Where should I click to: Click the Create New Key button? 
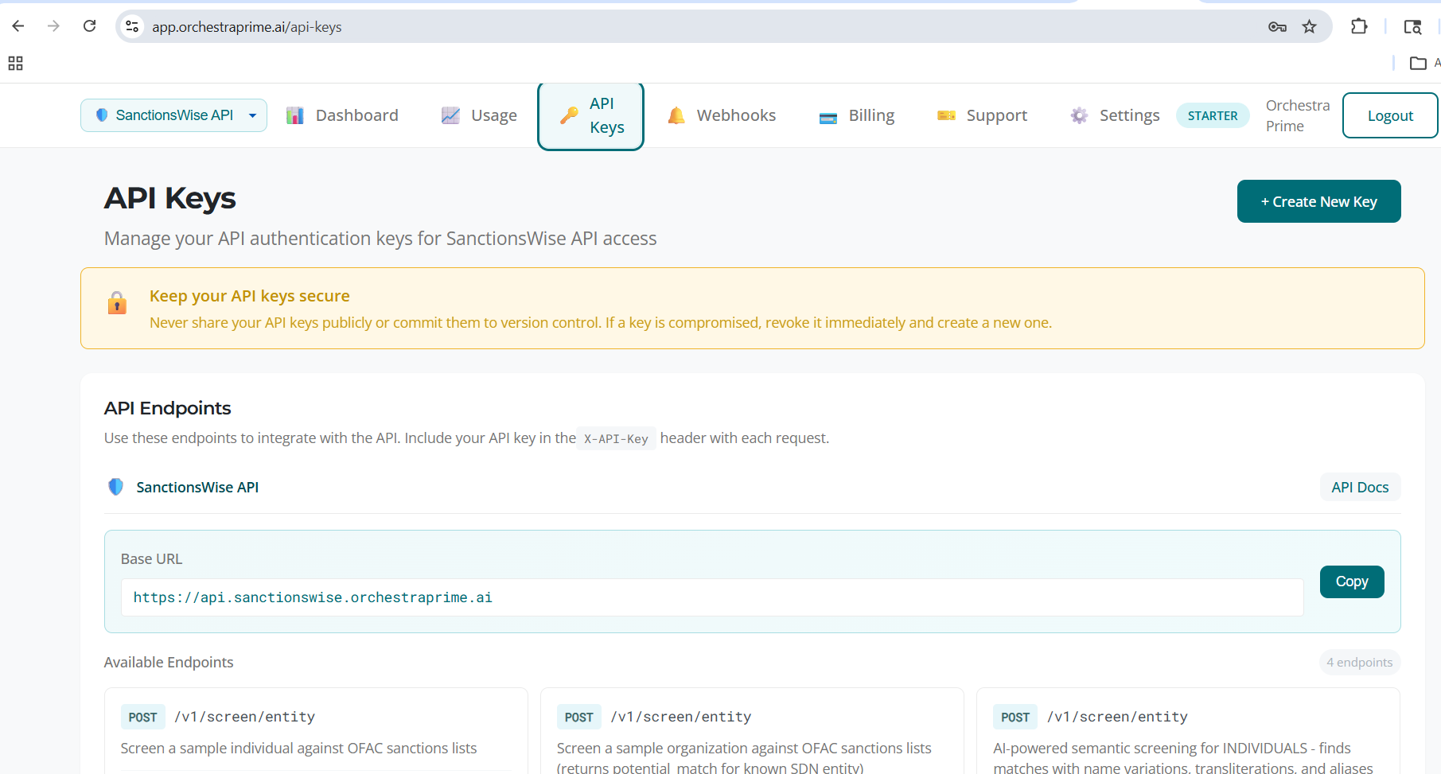pos(1318,201)
